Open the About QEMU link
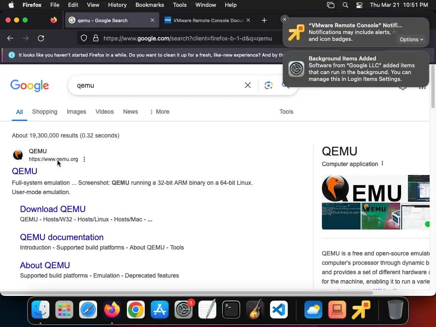The width and height of the screenshot is (436, 327). tap(45, 265)
